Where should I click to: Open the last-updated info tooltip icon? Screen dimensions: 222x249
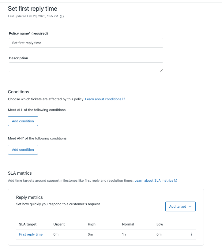(x=62, y=17)
